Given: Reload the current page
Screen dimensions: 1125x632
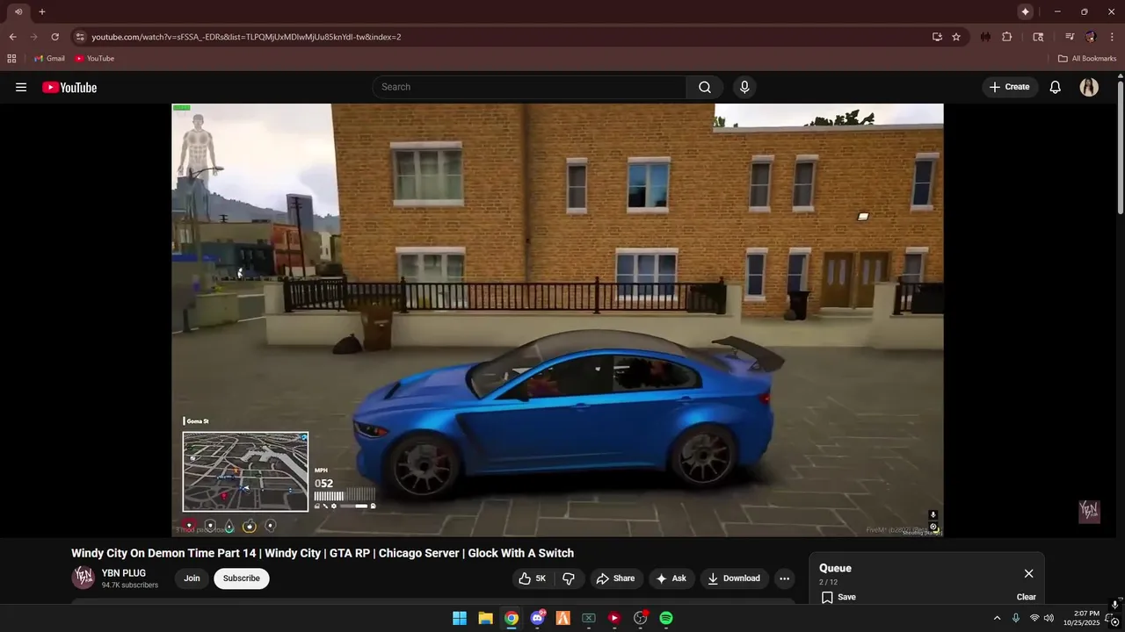Looking at the screenshot, I should coord(54,37).
